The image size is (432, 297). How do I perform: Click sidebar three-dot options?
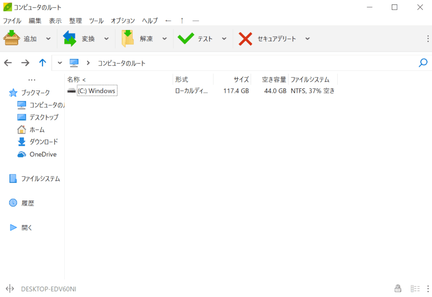pyautogui.click(x=32, y=80)
